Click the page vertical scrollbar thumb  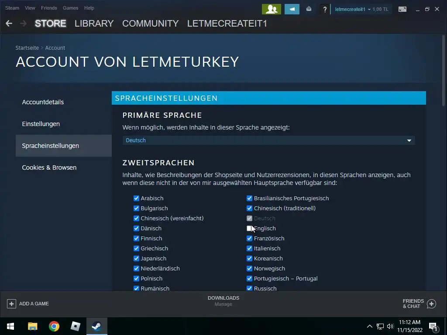pos(444,71)
